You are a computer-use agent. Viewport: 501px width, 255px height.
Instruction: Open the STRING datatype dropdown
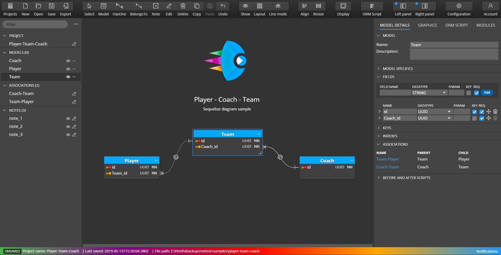(430, 93)
